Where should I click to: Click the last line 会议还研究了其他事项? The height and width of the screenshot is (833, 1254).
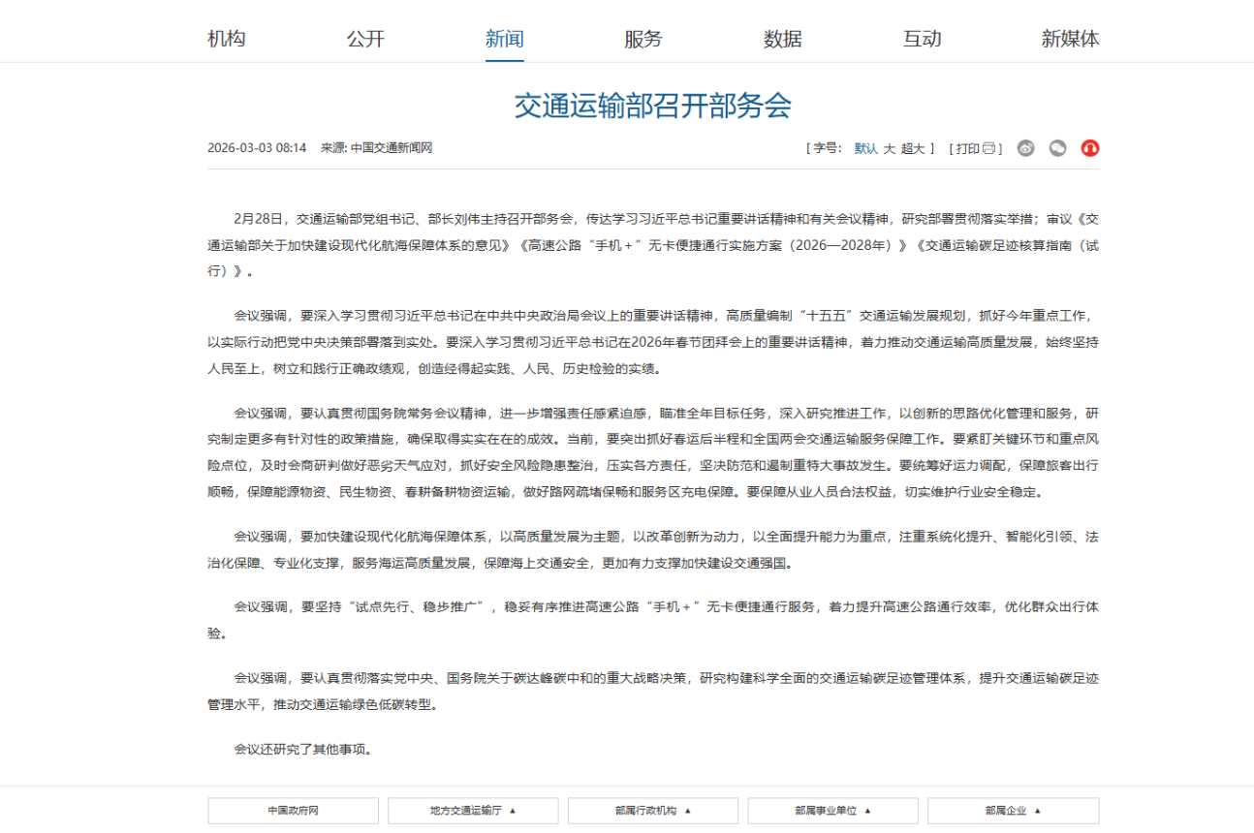tap(303, 749)
